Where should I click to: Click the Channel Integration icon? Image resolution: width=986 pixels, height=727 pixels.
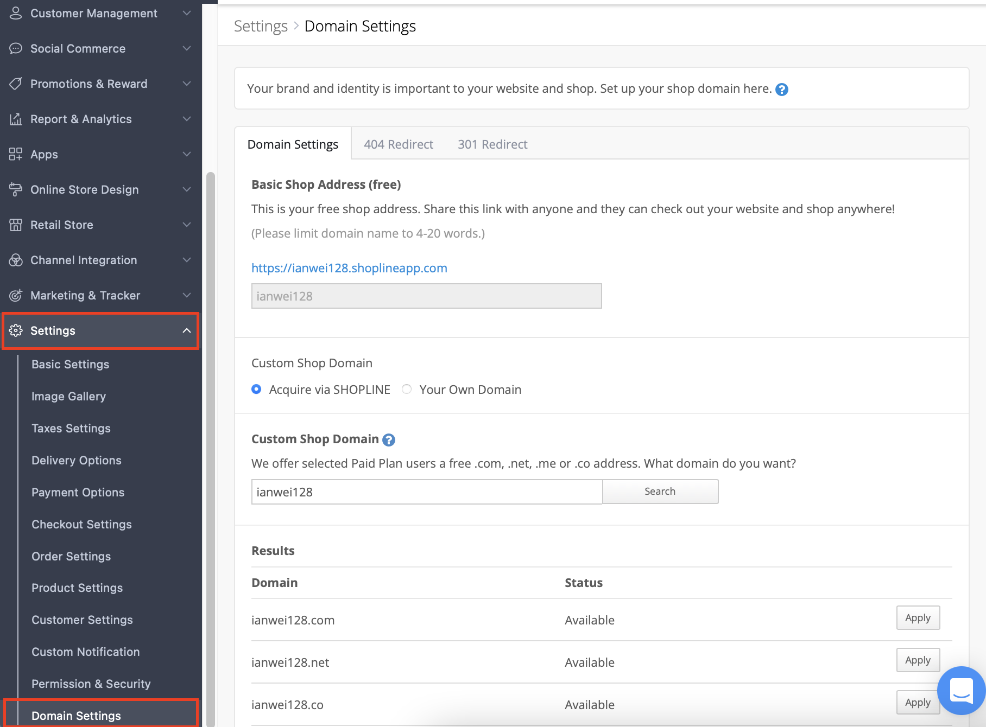[16, 260]
